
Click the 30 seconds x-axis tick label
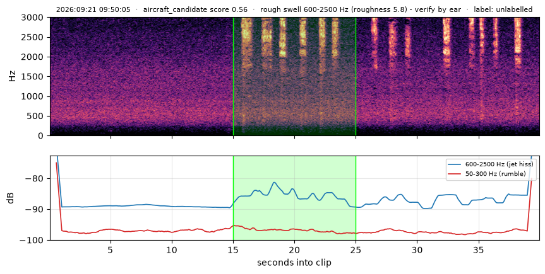tap(417, 249)
